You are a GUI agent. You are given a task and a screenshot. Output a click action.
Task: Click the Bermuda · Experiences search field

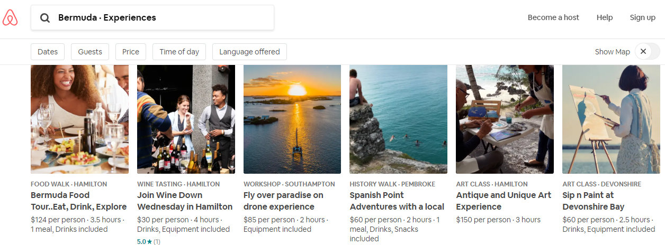(152, 17)
